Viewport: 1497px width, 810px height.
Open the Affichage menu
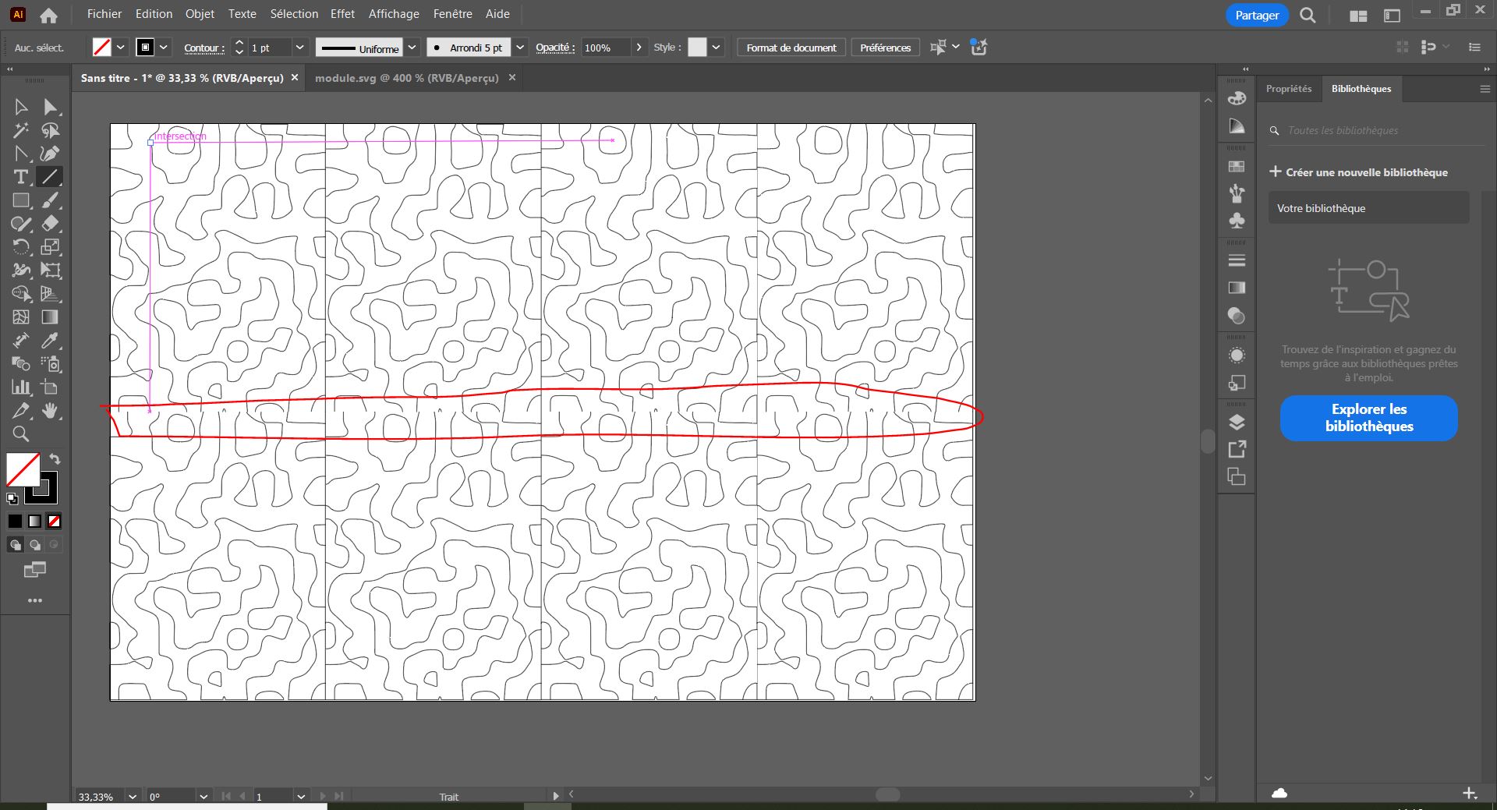pyautogui.click(x=394, y=14)
